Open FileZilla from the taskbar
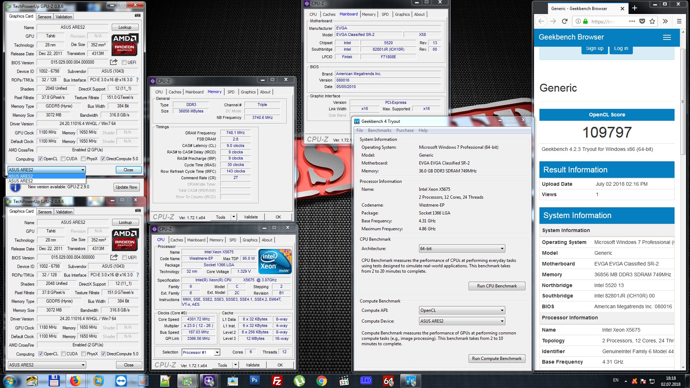 pyautogui.click(x=277, y=381)
